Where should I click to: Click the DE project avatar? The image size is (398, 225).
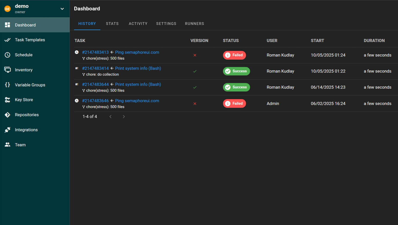[7, 9]
